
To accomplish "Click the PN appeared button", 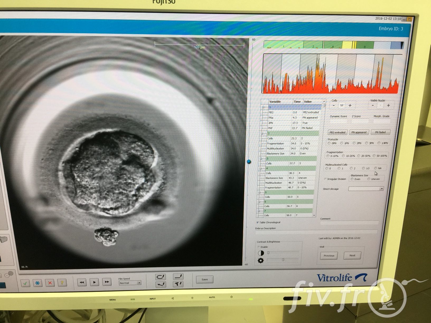I will (359, 132).
